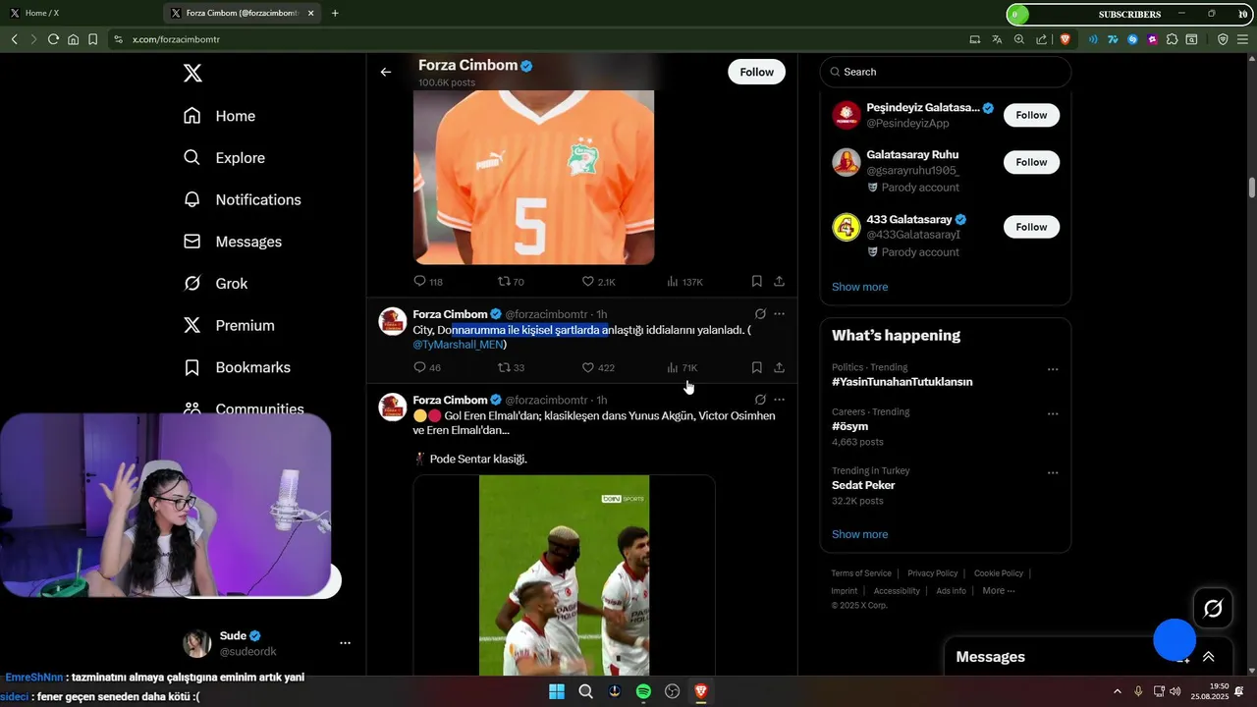Open more options on Donnarumma post

pos(779,314)
